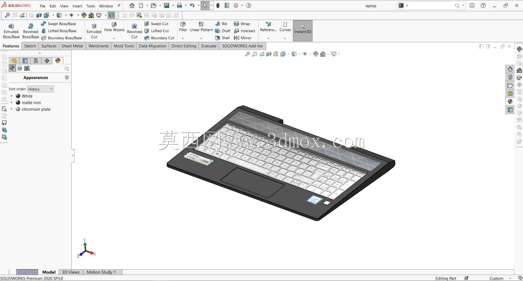The image size is (523, 281).
Task: Open the Hole Wizard dropdown arrow
Action: [114, 38]
